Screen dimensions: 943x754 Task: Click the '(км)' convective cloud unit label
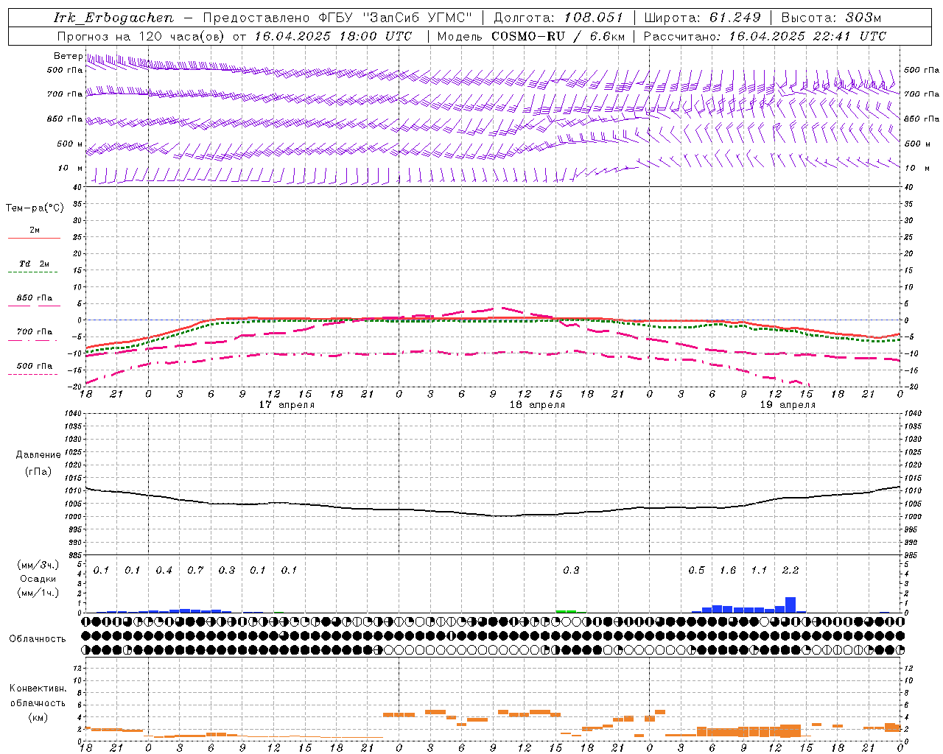click(38, 717)
